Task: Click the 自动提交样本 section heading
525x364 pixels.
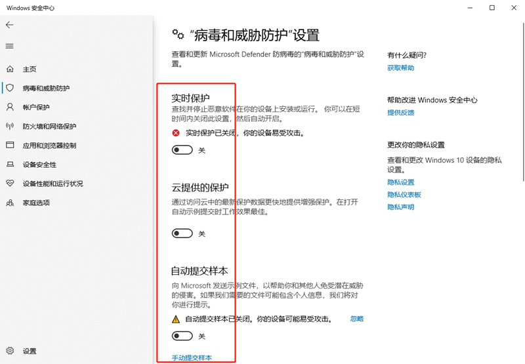Action: click(199, 271)
